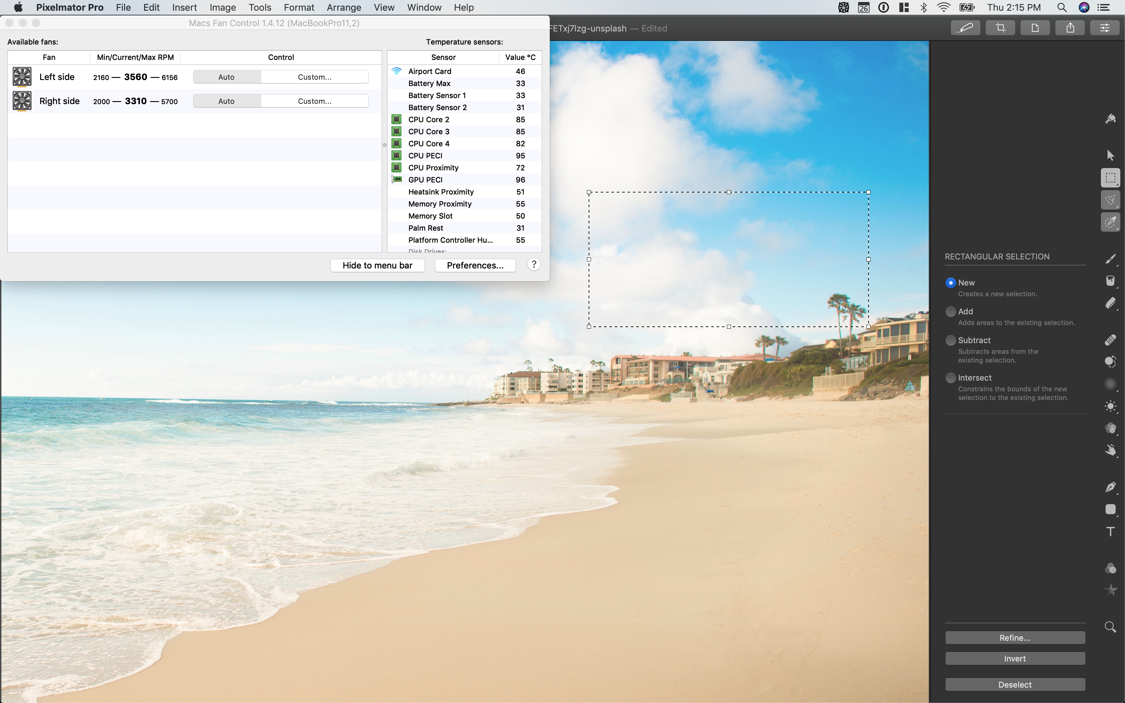Click the Value °C column header
This screenshot has width=1125, height=703.
click(x=520, y=57)
